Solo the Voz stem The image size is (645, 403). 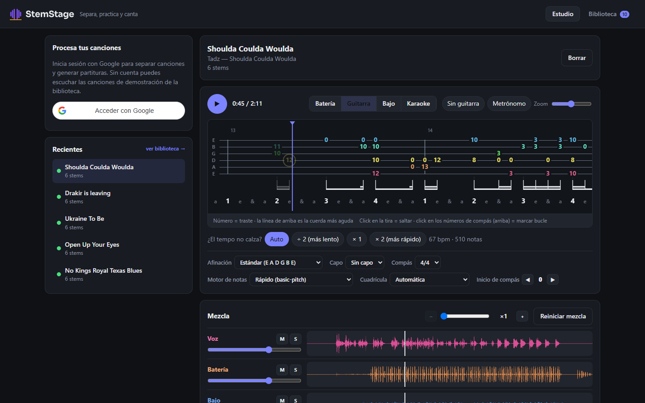coord(296,339)
